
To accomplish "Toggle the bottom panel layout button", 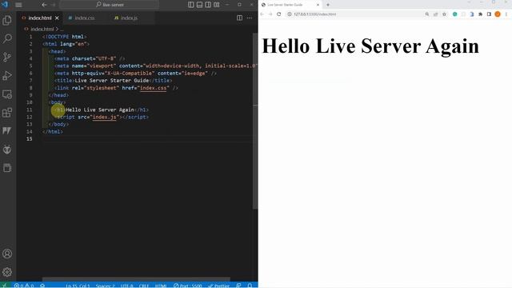I will [x=199, y=5].
